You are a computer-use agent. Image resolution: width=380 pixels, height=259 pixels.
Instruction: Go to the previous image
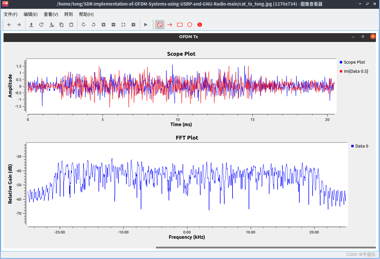(x=9, y=25)
